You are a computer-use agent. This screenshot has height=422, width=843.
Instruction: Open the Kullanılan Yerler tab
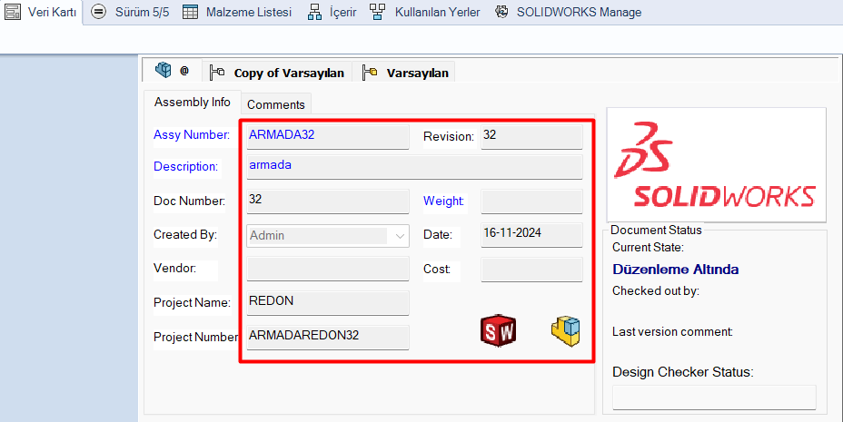[x=425, y=12]
